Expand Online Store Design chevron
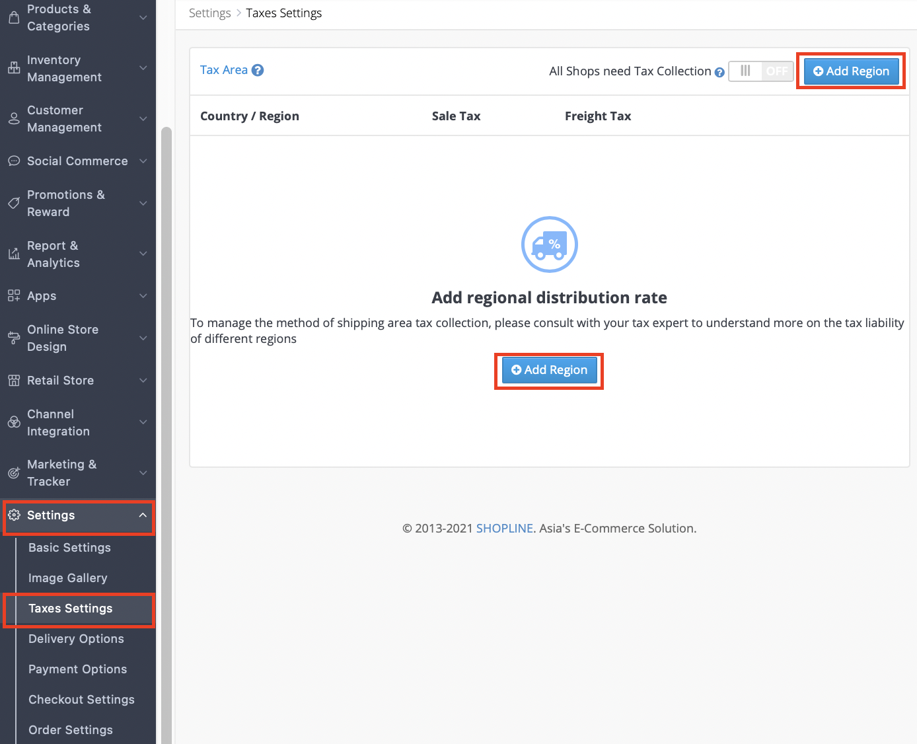This screenshot has width=917, height=744. coord(143,338)
